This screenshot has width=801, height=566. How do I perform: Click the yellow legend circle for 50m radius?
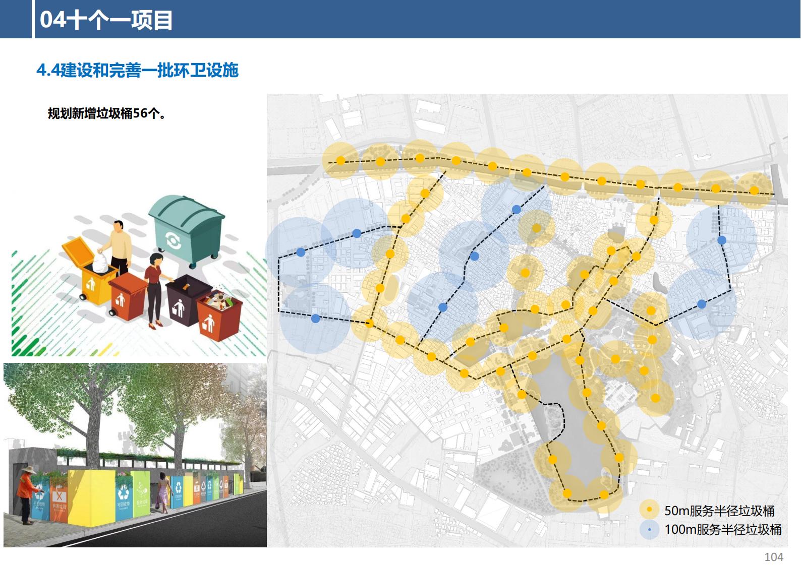649,510
